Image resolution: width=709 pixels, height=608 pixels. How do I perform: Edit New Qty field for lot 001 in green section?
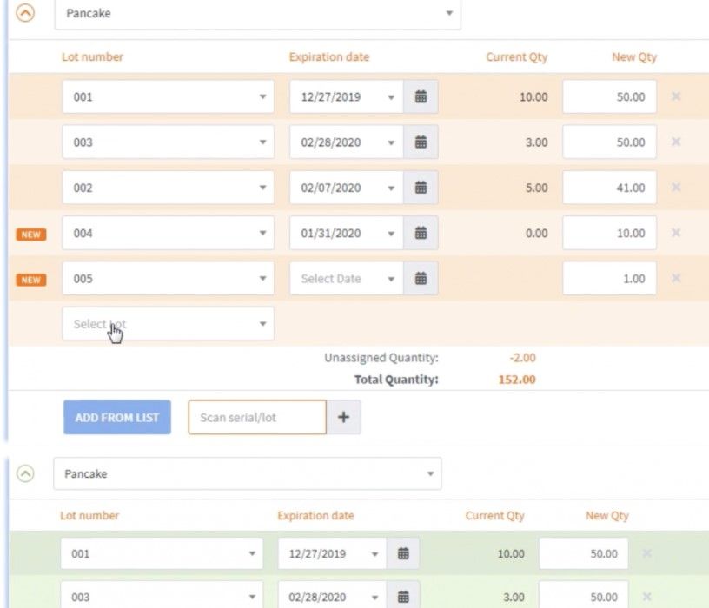click(583, 553)
